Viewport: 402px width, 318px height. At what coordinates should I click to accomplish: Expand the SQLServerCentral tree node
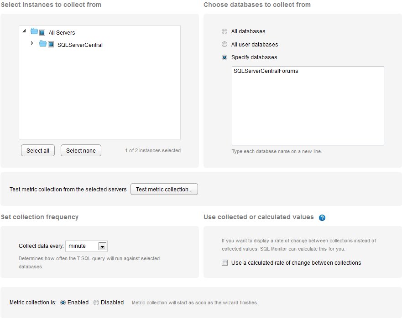(32, 43)
